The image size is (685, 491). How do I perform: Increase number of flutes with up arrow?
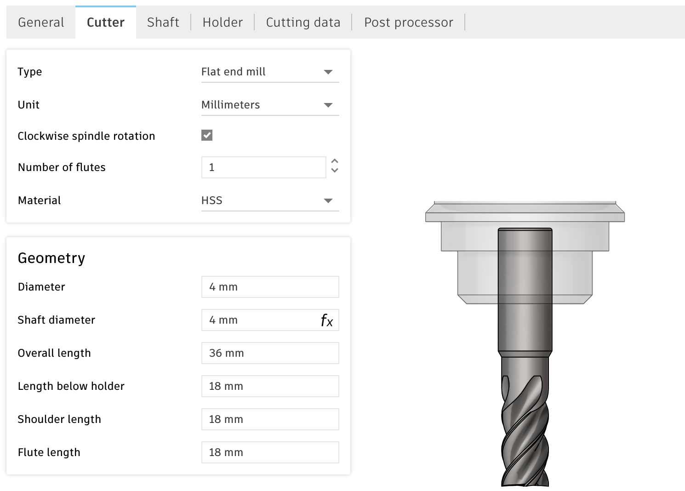[335, 161]
